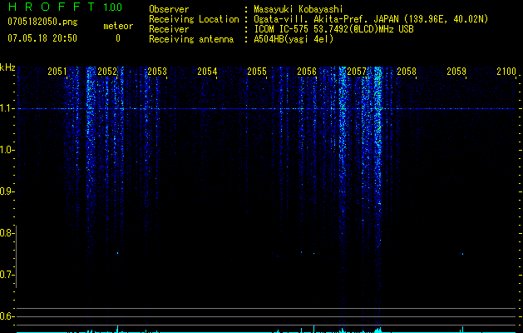
Task: Click the meteor count label
Action: pos(118,26)
